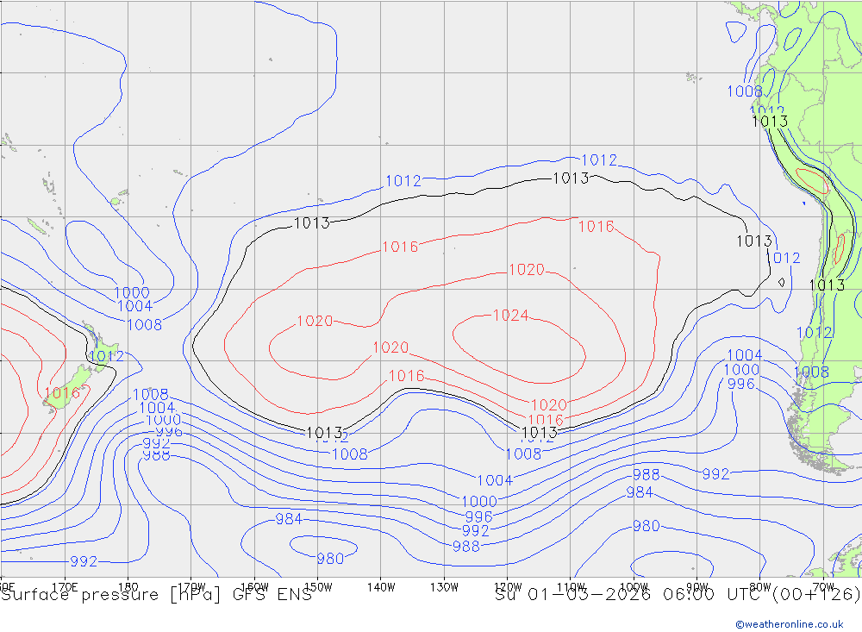Click the 100W longitude axis label
Viewport: 862px width, 632px height.
[634, 587]
